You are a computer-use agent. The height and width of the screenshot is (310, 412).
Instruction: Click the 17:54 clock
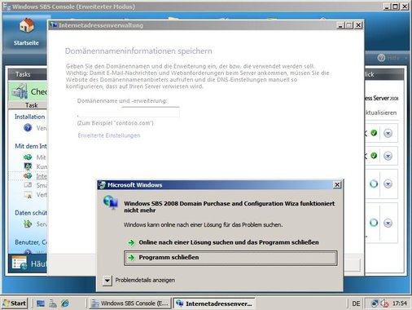click(400, 303)
